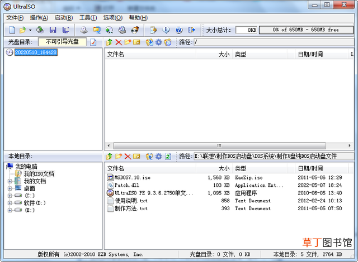The image size is (358, 262).
Task: Click the Open file folder icon
Action: click(x=22, y=30)
